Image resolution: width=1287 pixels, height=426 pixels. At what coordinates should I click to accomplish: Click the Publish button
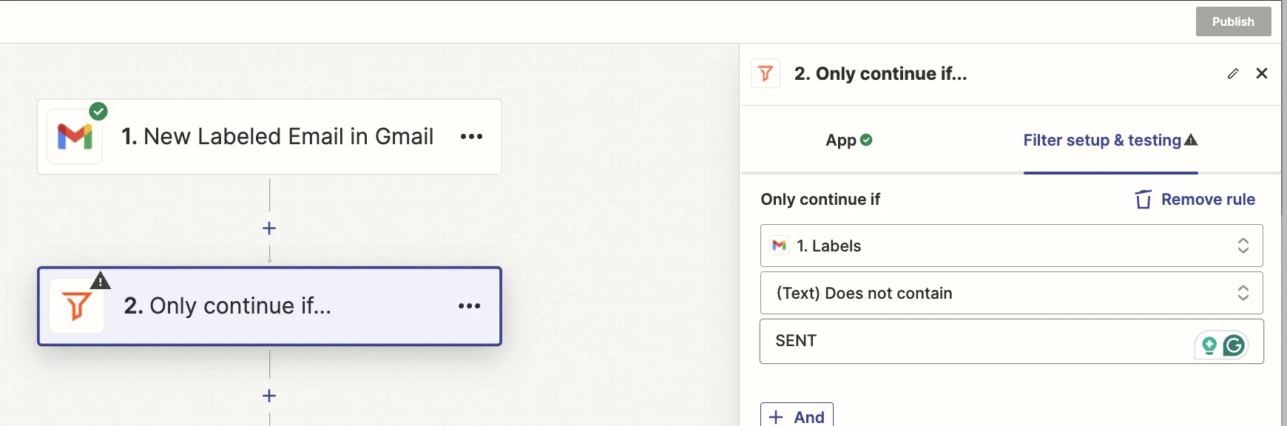click(1233, 21)
